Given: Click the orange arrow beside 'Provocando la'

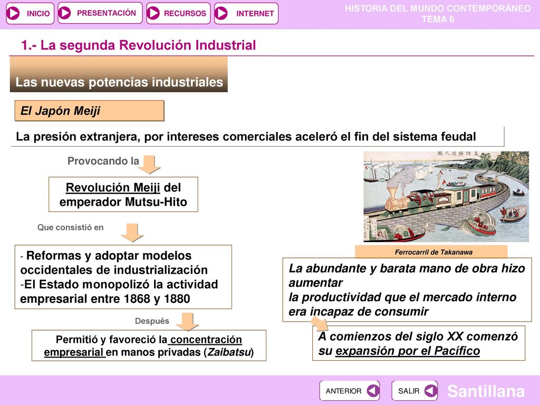Looking at the screenshot, I should pyautogui.click(x=149, y=165).
